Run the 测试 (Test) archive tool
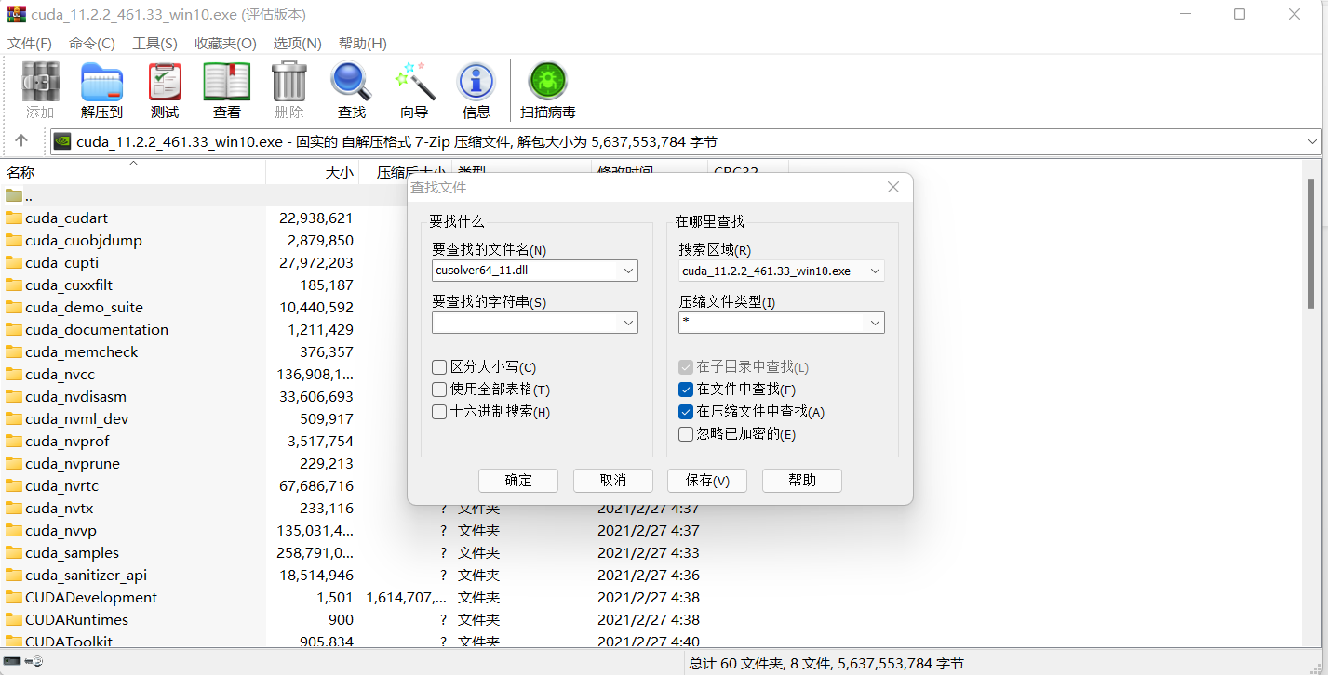1328x675 pixels. coord(165,83)
